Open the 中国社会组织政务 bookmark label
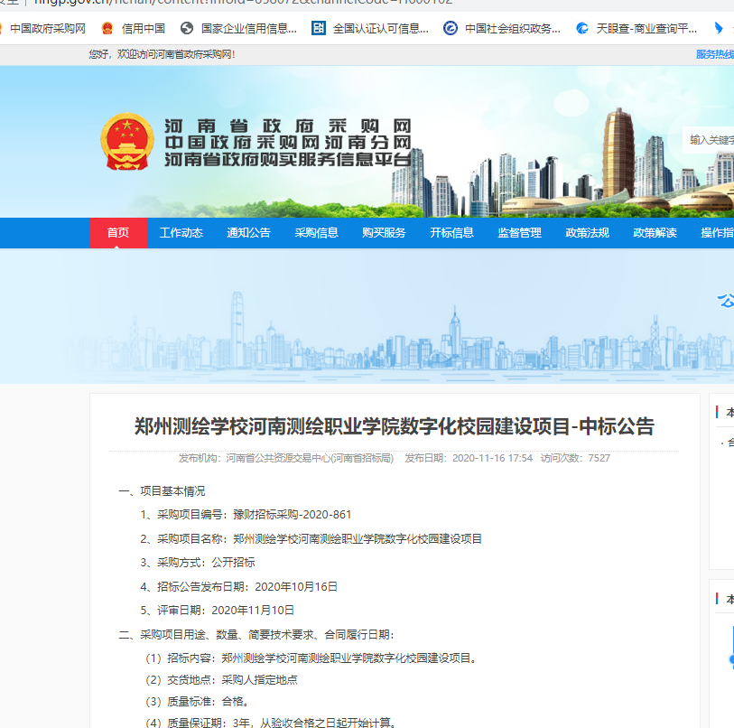This screenshot has width=734, height=728. pos(513,29)
